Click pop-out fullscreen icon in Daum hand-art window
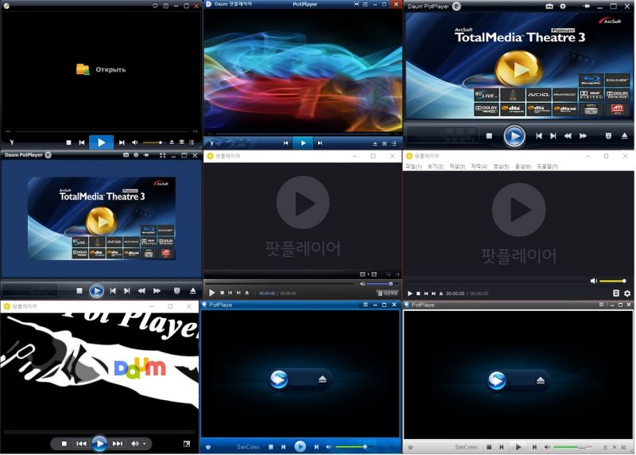Image resolution: width=636 pixels, height=455 pixels. point(187,444)
